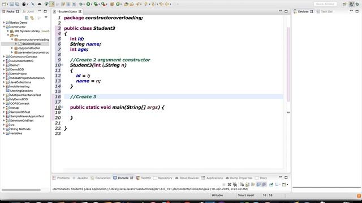Click the New Java Class icon
Image resolution: width=362 pixels, height=203 pixels.
coord(118,4)
